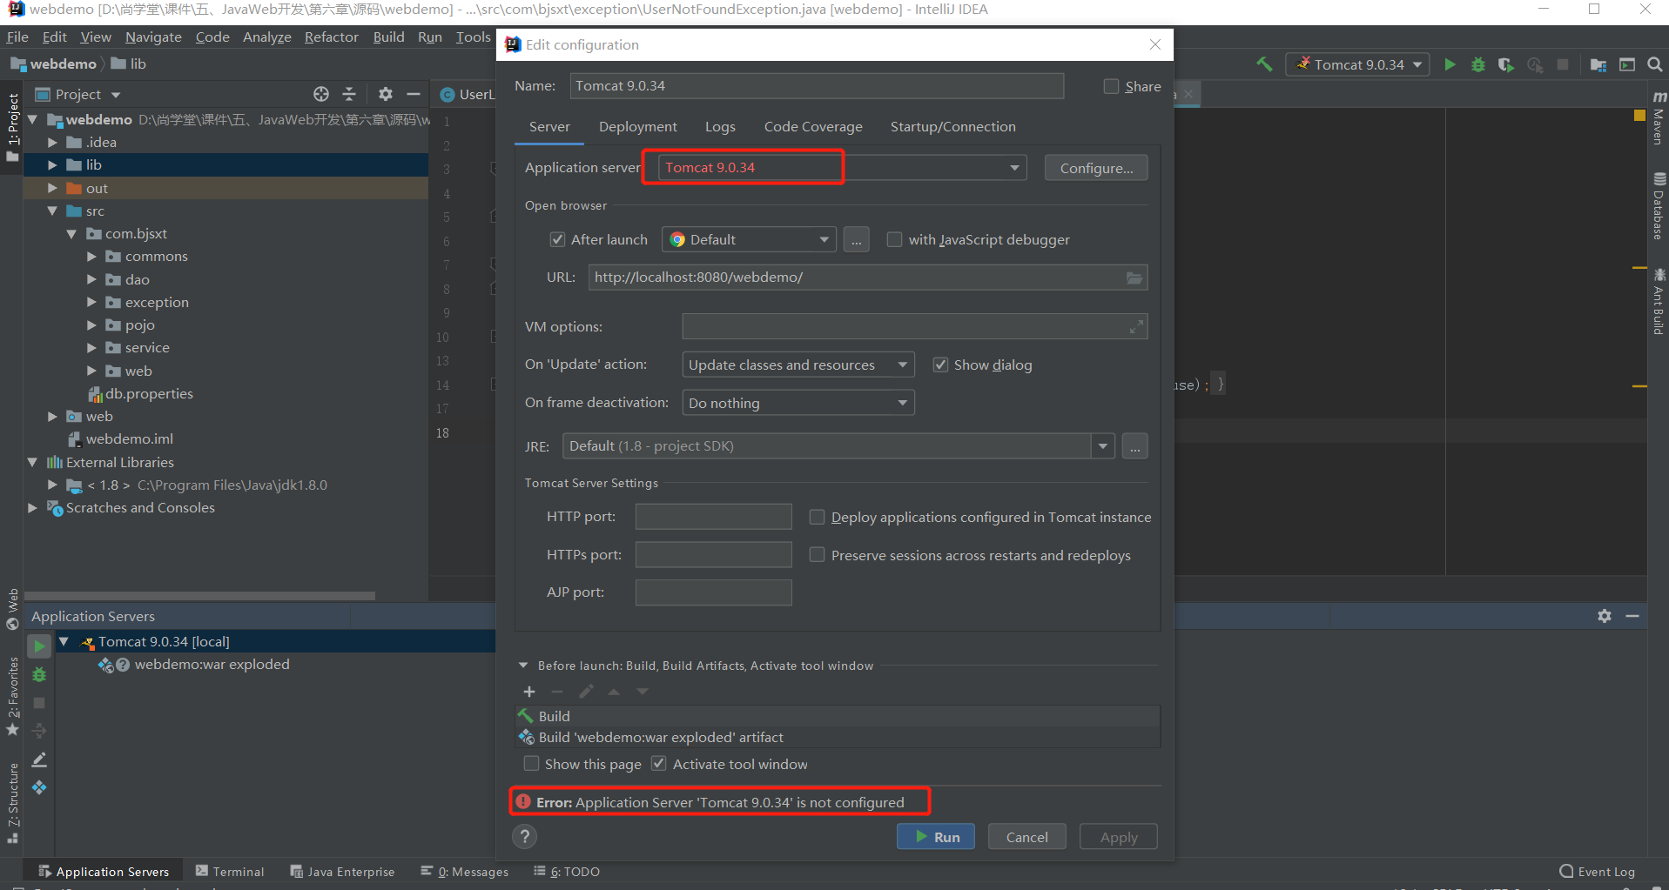The width and height of the screenshot is (1669, 890).
Task: Open help question mark in Edit configuration dialog
Action: 524,837
